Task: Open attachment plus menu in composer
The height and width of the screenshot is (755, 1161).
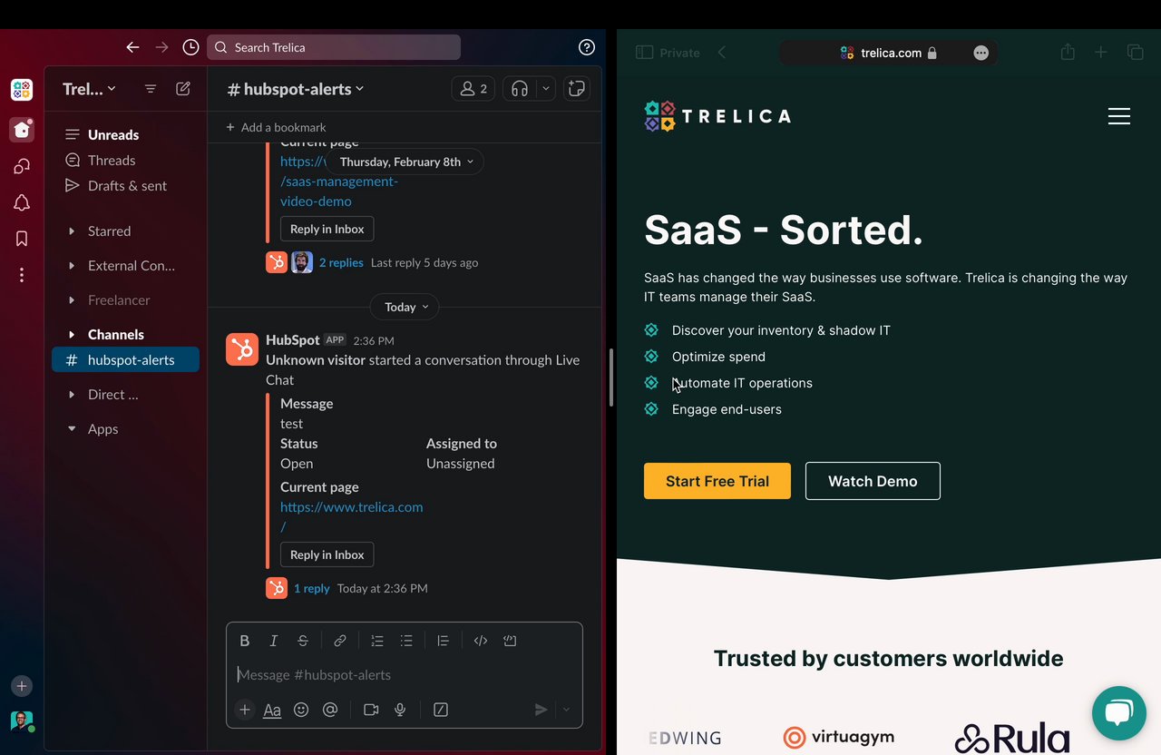Action: 245,710
